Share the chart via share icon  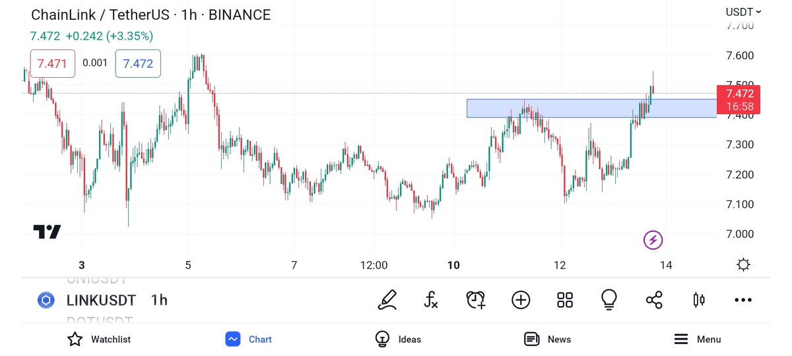654,300
